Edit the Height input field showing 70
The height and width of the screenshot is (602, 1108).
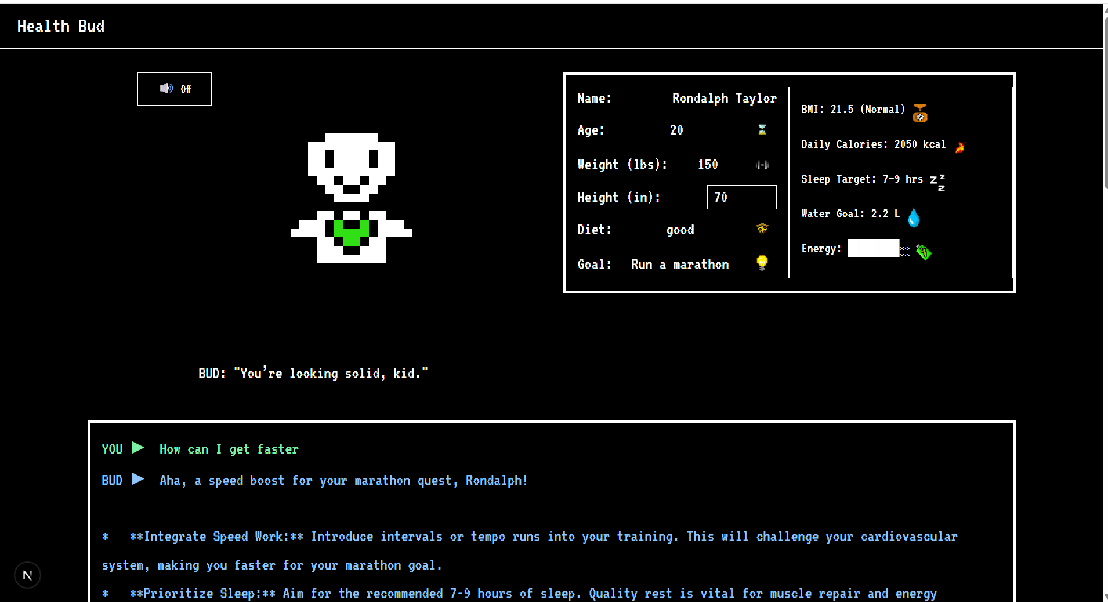coord(741,197)
